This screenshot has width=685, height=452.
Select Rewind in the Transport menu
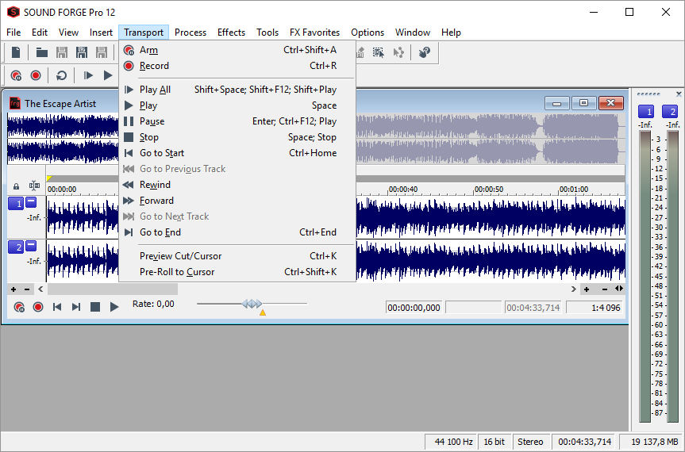237,185
